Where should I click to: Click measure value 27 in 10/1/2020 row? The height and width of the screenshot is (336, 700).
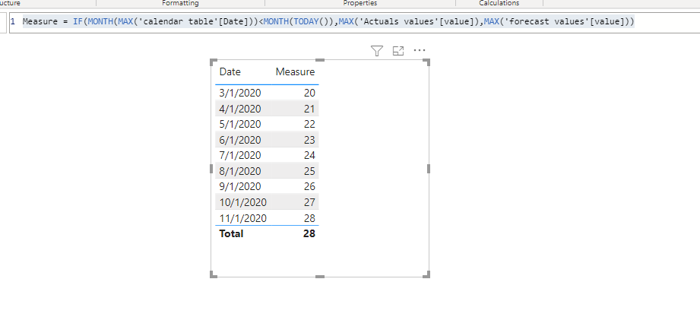click(309, 202)
